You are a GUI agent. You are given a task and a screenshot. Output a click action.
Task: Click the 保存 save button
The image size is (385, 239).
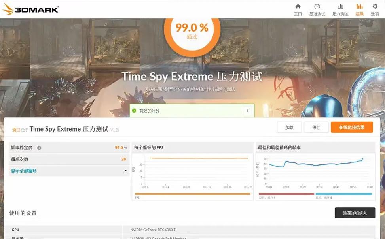point(316,127)
